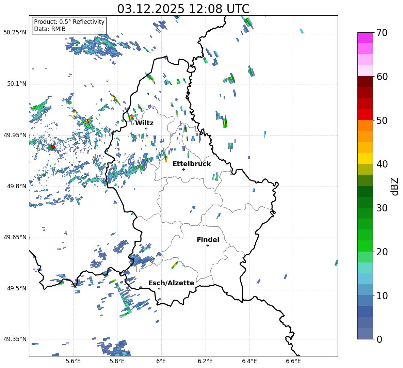403x368 pixels.
Task: Click the 50.1°N latitude label
Action: point(16,84)
